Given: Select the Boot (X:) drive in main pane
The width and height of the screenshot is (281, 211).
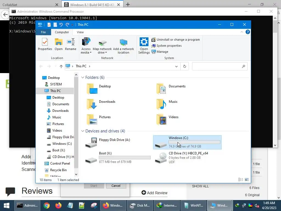Looking at the screenshot, I should point(118,158).
